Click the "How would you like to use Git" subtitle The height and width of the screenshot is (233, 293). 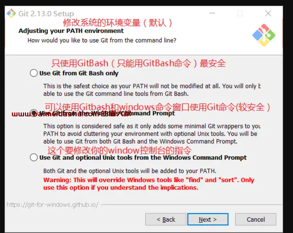click(102, 40)
